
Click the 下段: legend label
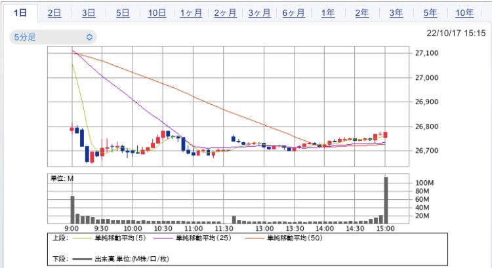[x=60, y=259]
